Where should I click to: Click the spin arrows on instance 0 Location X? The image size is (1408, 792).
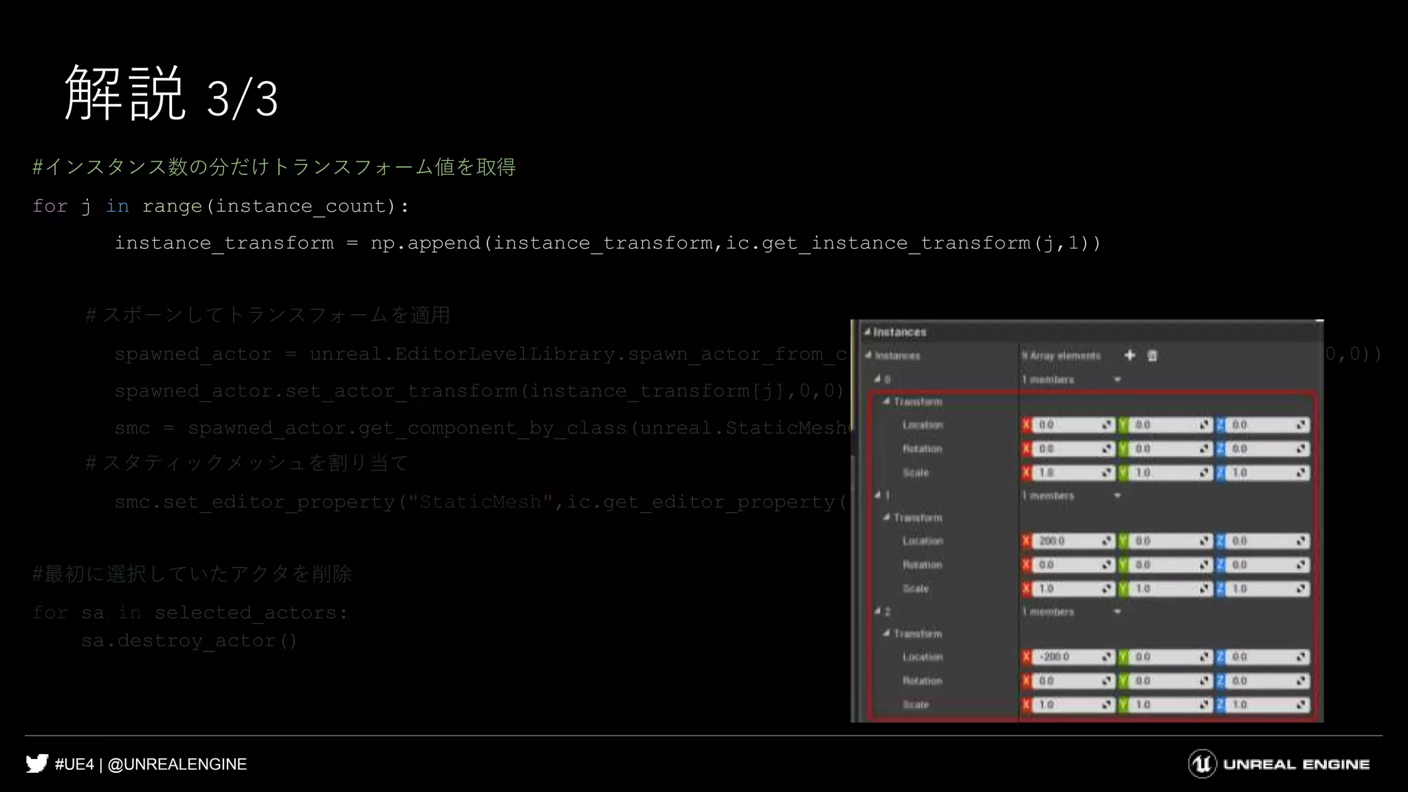[x=1107, y=425]
